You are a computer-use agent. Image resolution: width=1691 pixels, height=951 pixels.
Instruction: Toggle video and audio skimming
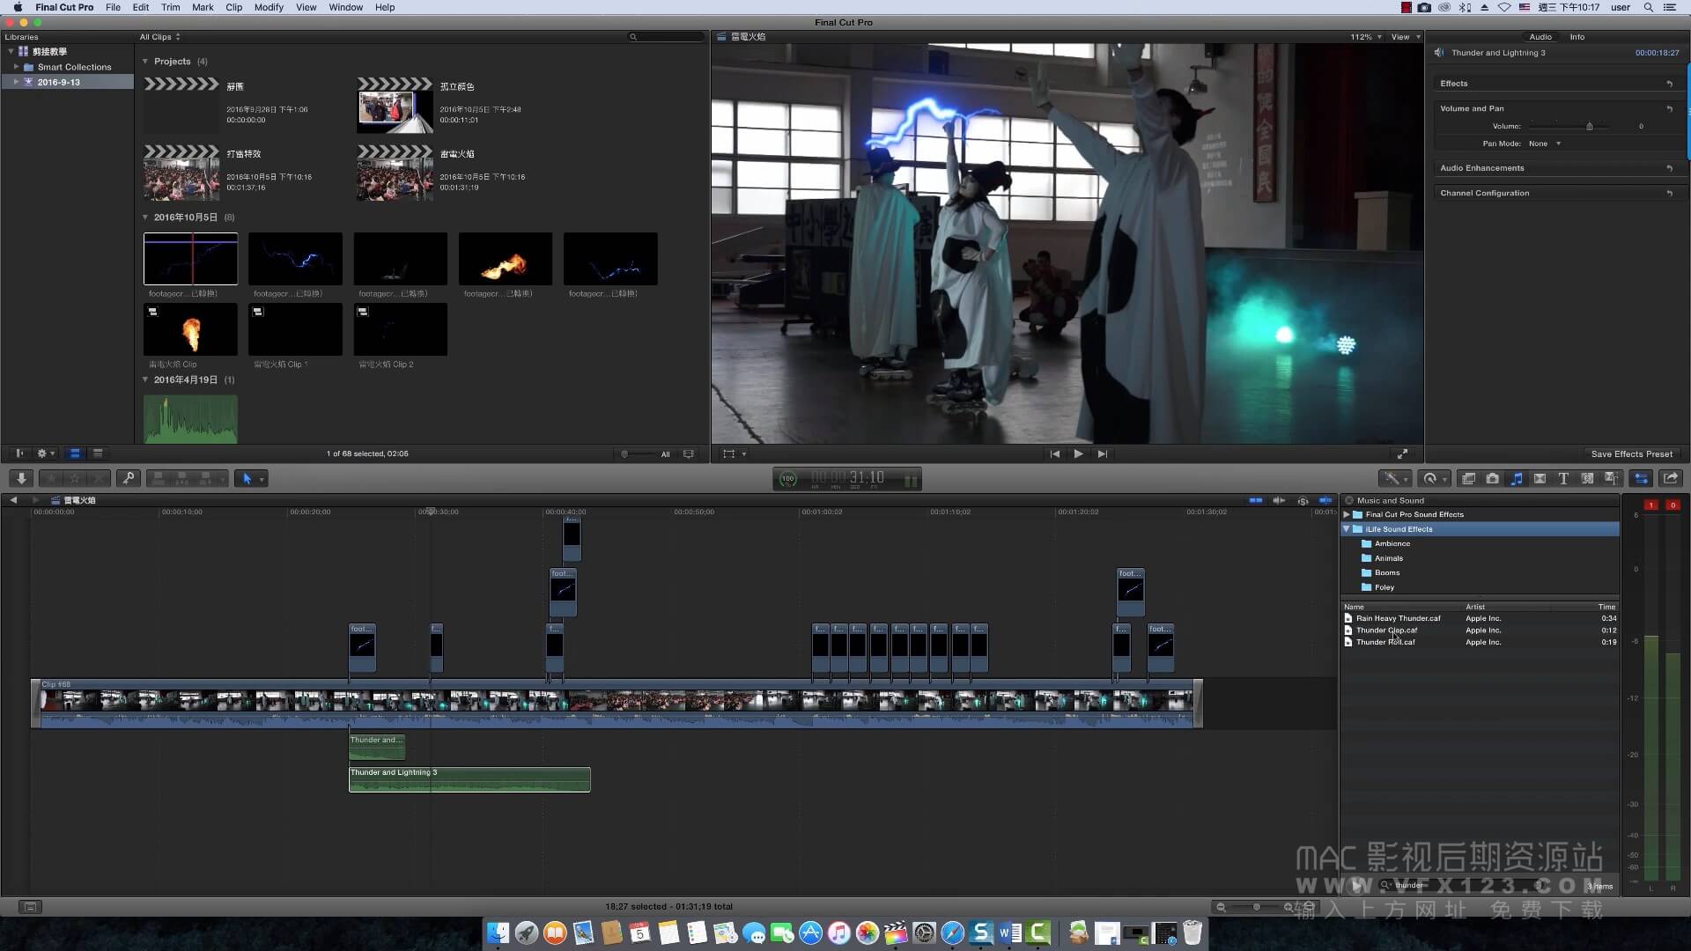click(1256, 500)
